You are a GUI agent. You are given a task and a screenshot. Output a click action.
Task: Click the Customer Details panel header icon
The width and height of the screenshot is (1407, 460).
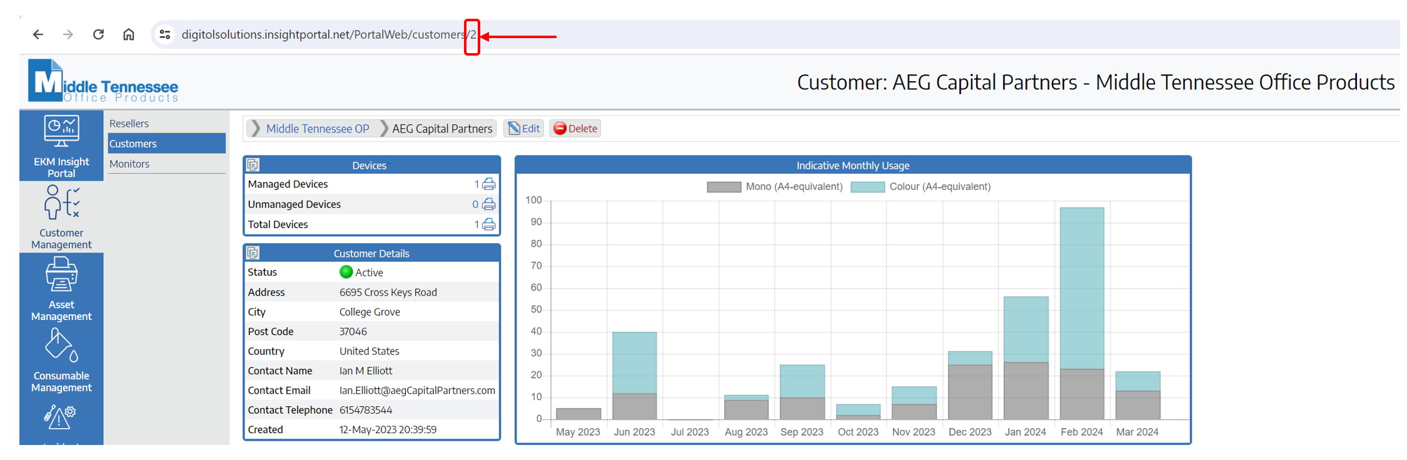[x=253, y=253]
